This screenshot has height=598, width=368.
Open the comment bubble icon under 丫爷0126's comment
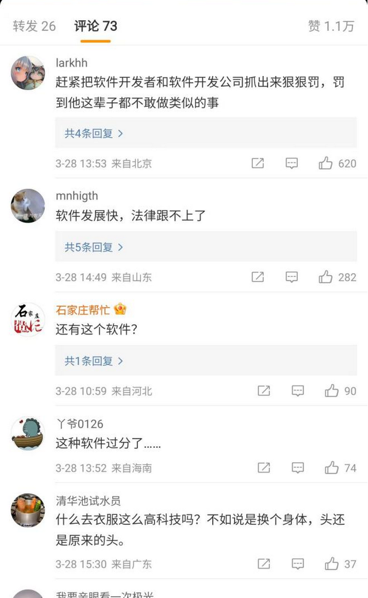click(x=297, y=468)
